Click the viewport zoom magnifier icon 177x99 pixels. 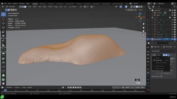click(x=143, y=24)
